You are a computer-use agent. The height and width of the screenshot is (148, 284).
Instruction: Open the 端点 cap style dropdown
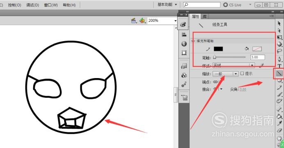coord(215,82)
